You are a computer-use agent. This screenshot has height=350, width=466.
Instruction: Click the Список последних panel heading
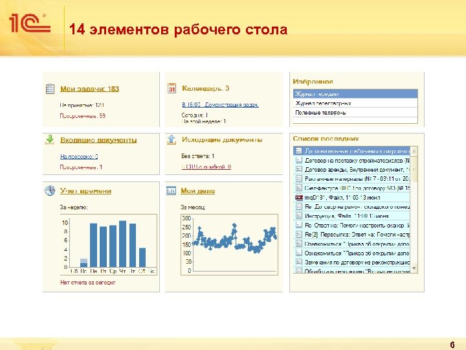point(326,139)
